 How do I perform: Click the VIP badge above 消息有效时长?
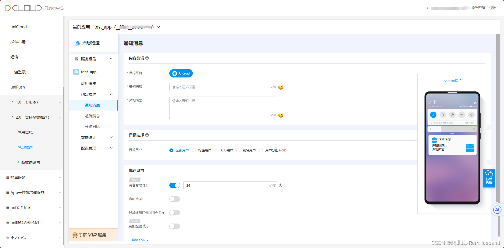135,179
